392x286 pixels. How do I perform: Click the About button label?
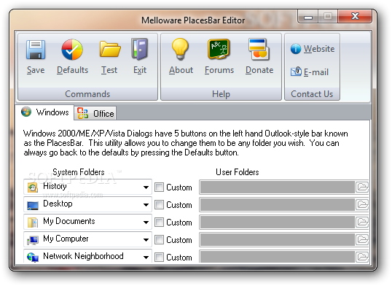click(x=181, y=70)
